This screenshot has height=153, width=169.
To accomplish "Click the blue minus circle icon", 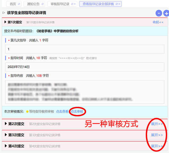I will [x=159, y=13].
